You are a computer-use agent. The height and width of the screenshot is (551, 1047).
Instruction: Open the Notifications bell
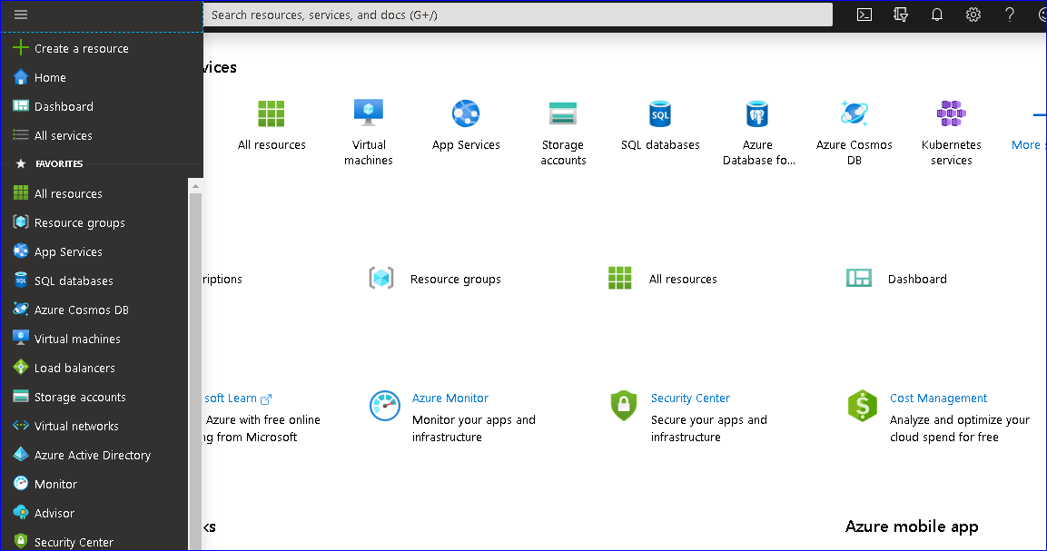coord(937,15)
